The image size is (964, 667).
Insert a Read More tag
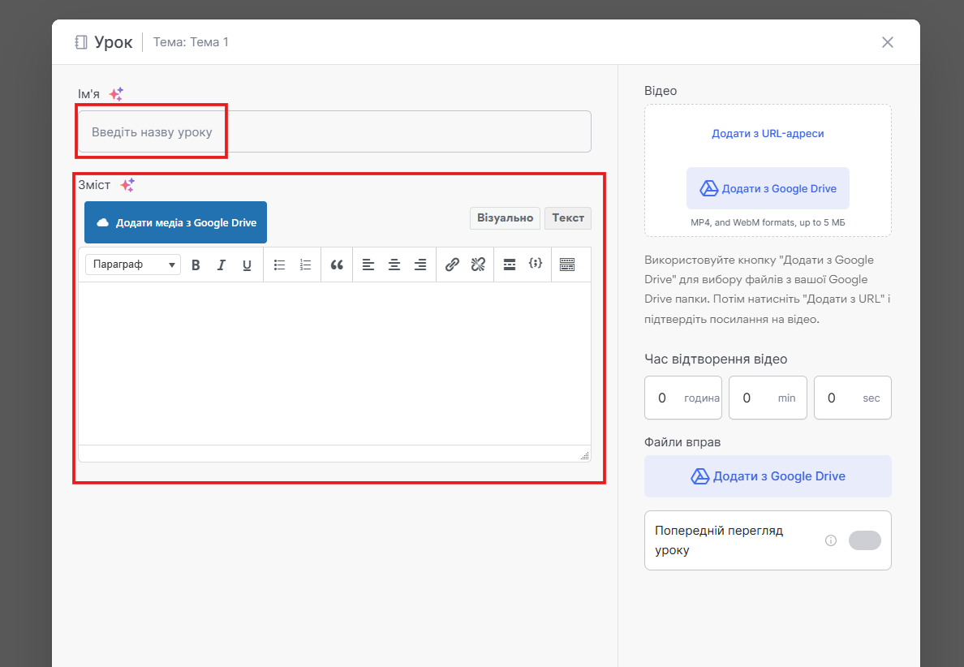coord(510,265)
